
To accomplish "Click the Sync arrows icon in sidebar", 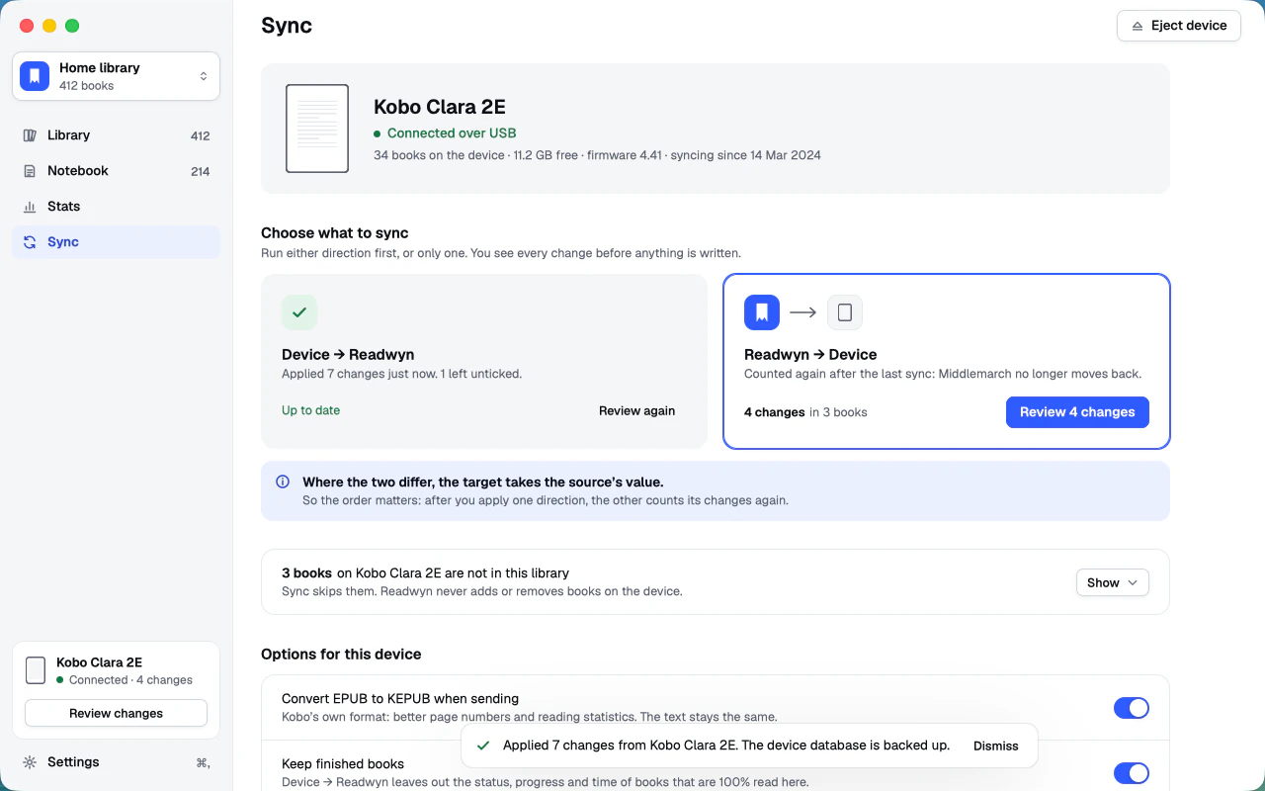I will (30, 242).
